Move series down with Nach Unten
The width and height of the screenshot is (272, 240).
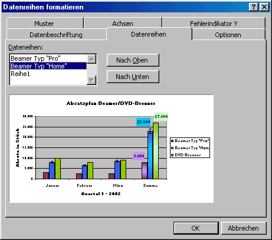tap(133, 77)
